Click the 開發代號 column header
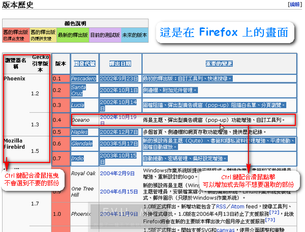 [x=84, y=63]
